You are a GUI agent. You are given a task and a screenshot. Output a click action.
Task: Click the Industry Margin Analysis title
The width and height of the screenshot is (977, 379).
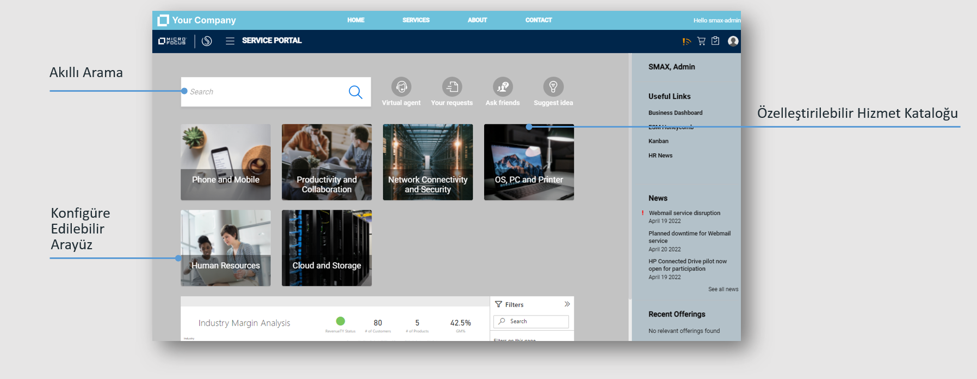pos(244,323)
